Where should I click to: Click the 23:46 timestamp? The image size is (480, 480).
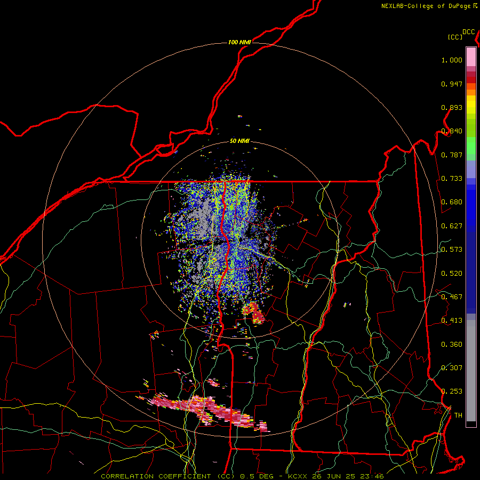click(372, 476)
